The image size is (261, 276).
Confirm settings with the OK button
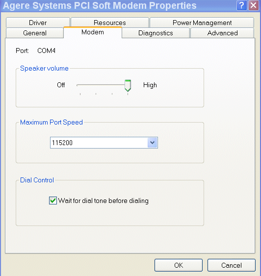point(179,265)
